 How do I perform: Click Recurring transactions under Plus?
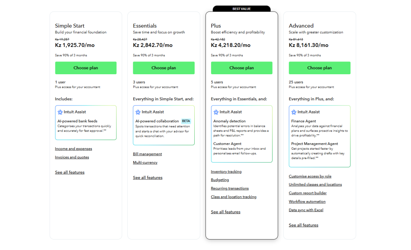230,188
